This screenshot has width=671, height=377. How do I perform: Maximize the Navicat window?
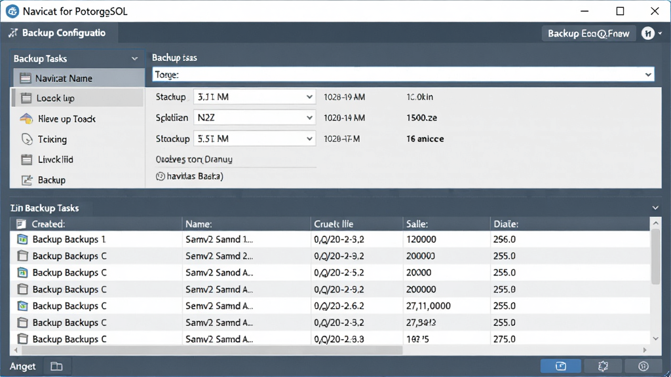coord(620,11)
